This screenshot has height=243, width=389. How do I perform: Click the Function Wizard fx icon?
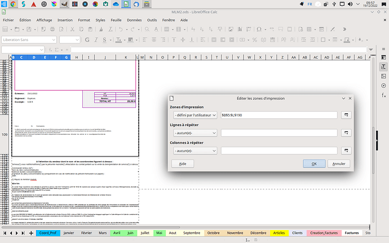pyautogui.click(x=50, y=50)
